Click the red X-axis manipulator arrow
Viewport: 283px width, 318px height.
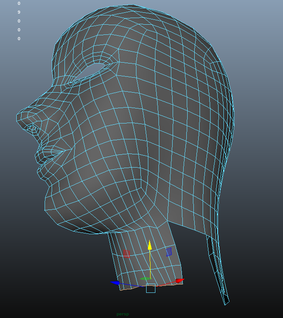pos(179,281)
